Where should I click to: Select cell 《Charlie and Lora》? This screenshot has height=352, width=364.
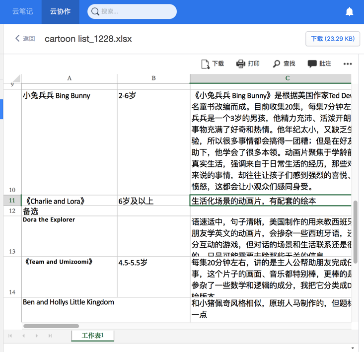point(69,201)
